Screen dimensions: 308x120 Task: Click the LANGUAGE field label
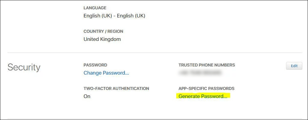coord(95,8)
